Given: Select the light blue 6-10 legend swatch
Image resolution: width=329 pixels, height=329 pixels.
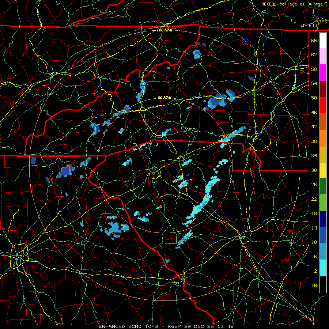Looking at the screenshot, I should [x=323, y=252].
